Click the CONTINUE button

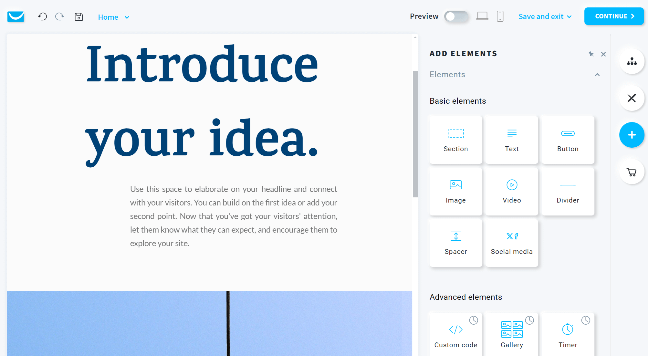click(612, 17)
